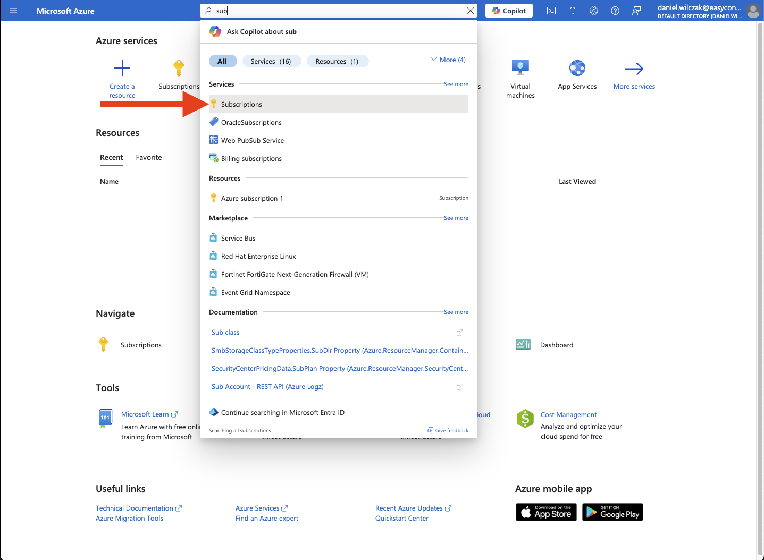Click the page vertical scrollbar
Screen dimensions: 764x560
(x=760, y=290)
